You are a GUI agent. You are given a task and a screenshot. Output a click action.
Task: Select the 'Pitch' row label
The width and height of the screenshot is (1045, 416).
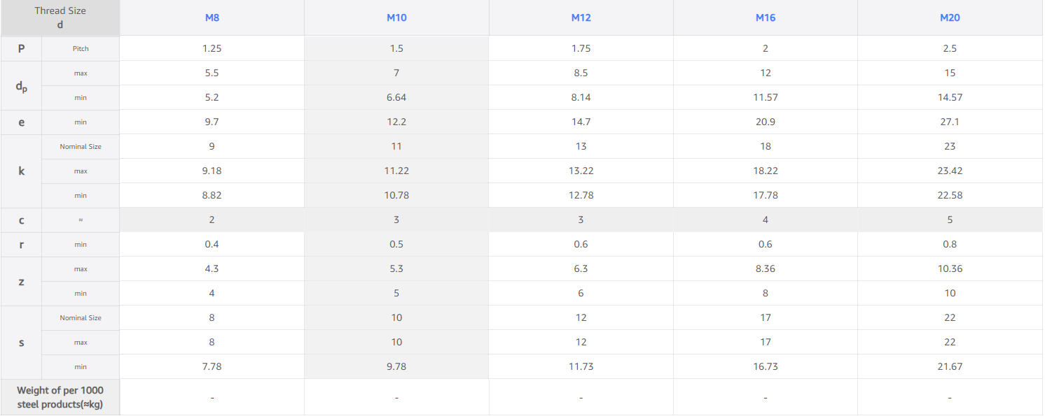81,48
